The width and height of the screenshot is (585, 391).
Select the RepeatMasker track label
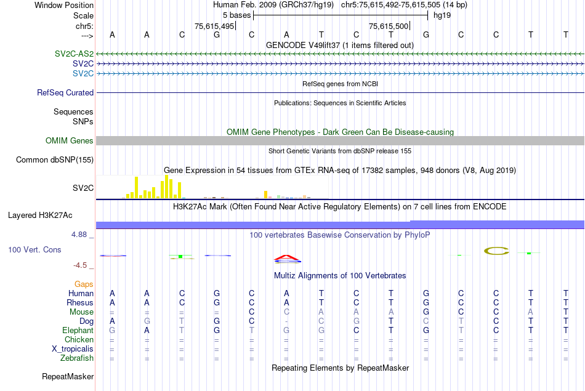point(68,376)
